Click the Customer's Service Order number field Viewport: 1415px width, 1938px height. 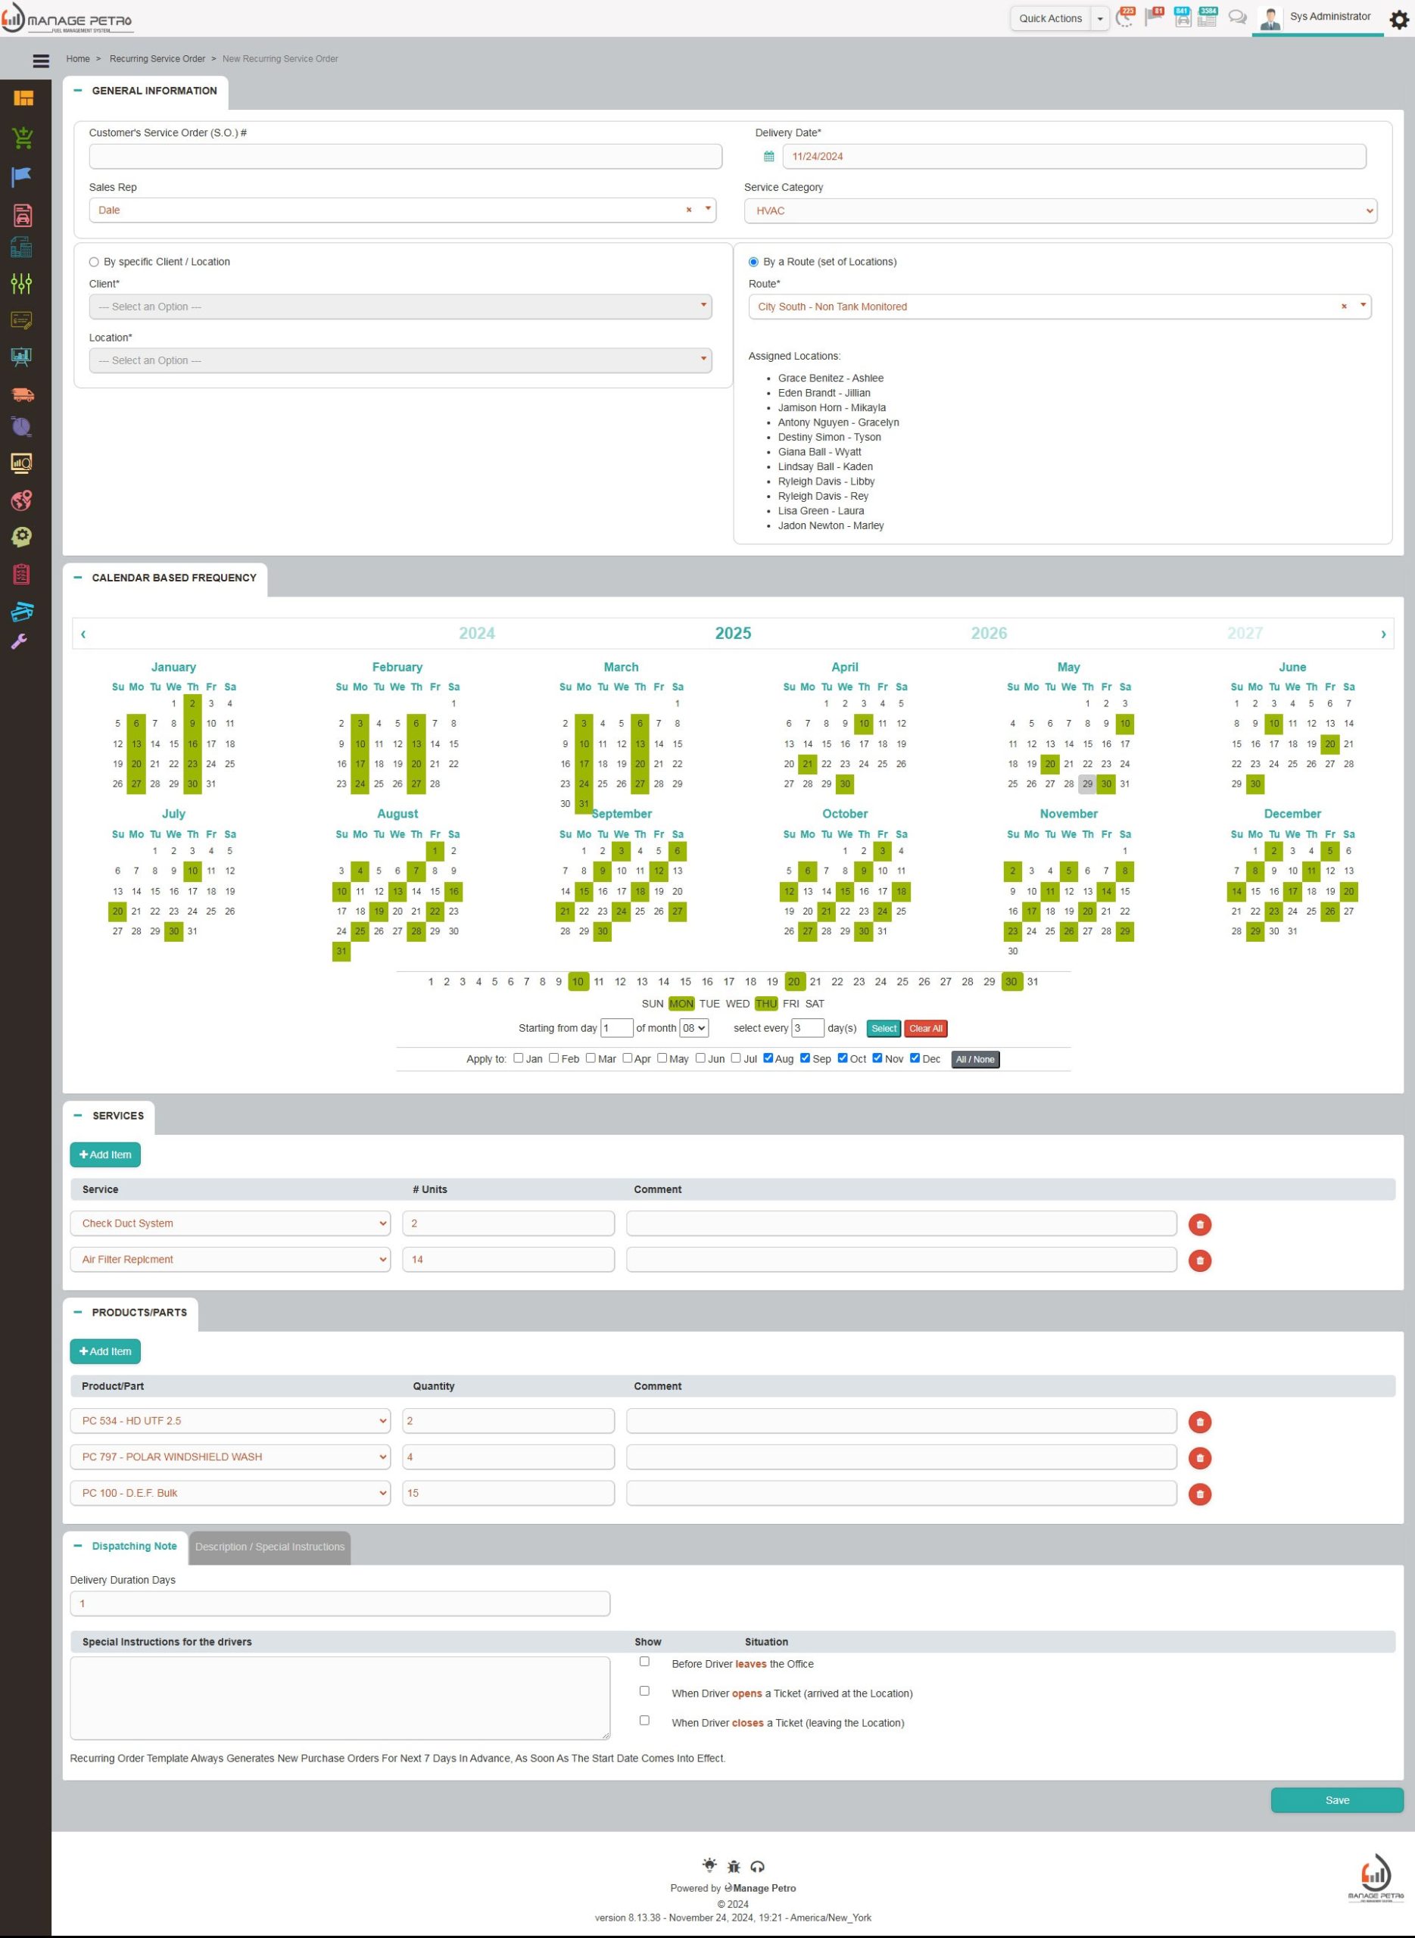[405, 157]
